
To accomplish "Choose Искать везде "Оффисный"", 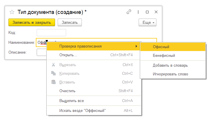I will [94, 111].
